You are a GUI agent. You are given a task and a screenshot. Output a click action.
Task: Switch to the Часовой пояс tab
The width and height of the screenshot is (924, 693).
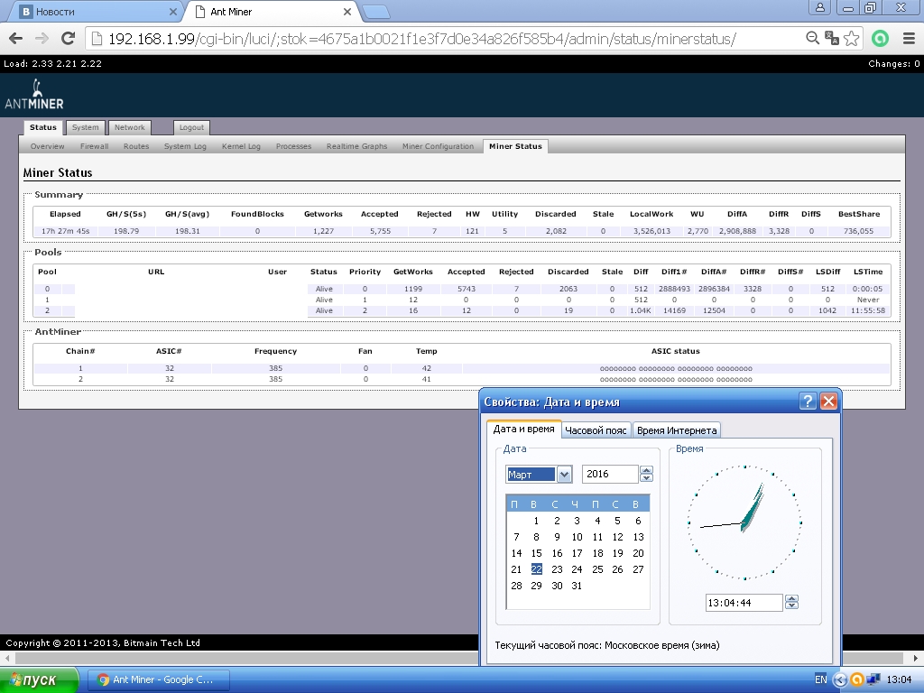(596, 430)
